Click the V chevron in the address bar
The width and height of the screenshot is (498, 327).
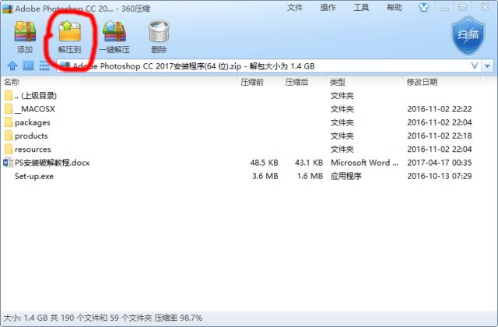(x=475, y=65)
